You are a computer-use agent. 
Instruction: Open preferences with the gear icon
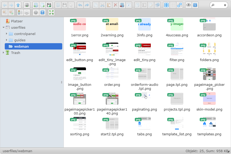[36, 12]
